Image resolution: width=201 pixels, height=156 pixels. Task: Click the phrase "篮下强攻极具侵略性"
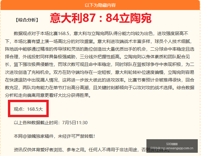point(33,64)
